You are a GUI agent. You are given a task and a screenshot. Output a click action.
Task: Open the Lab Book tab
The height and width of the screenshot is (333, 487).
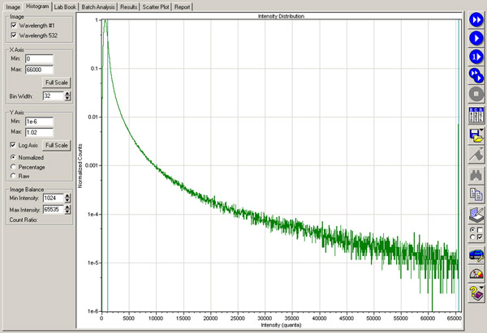(65, 6)
